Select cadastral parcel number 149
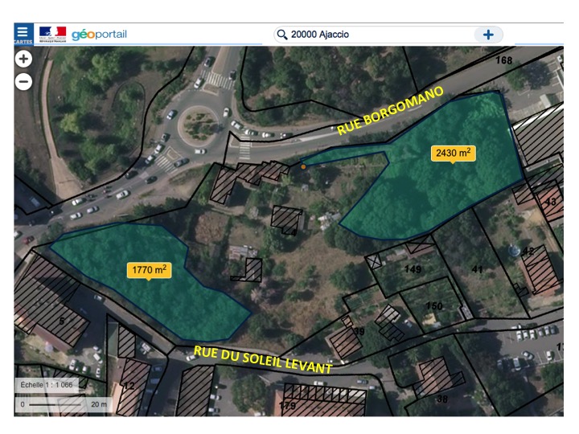 click(x=413, y=269)
